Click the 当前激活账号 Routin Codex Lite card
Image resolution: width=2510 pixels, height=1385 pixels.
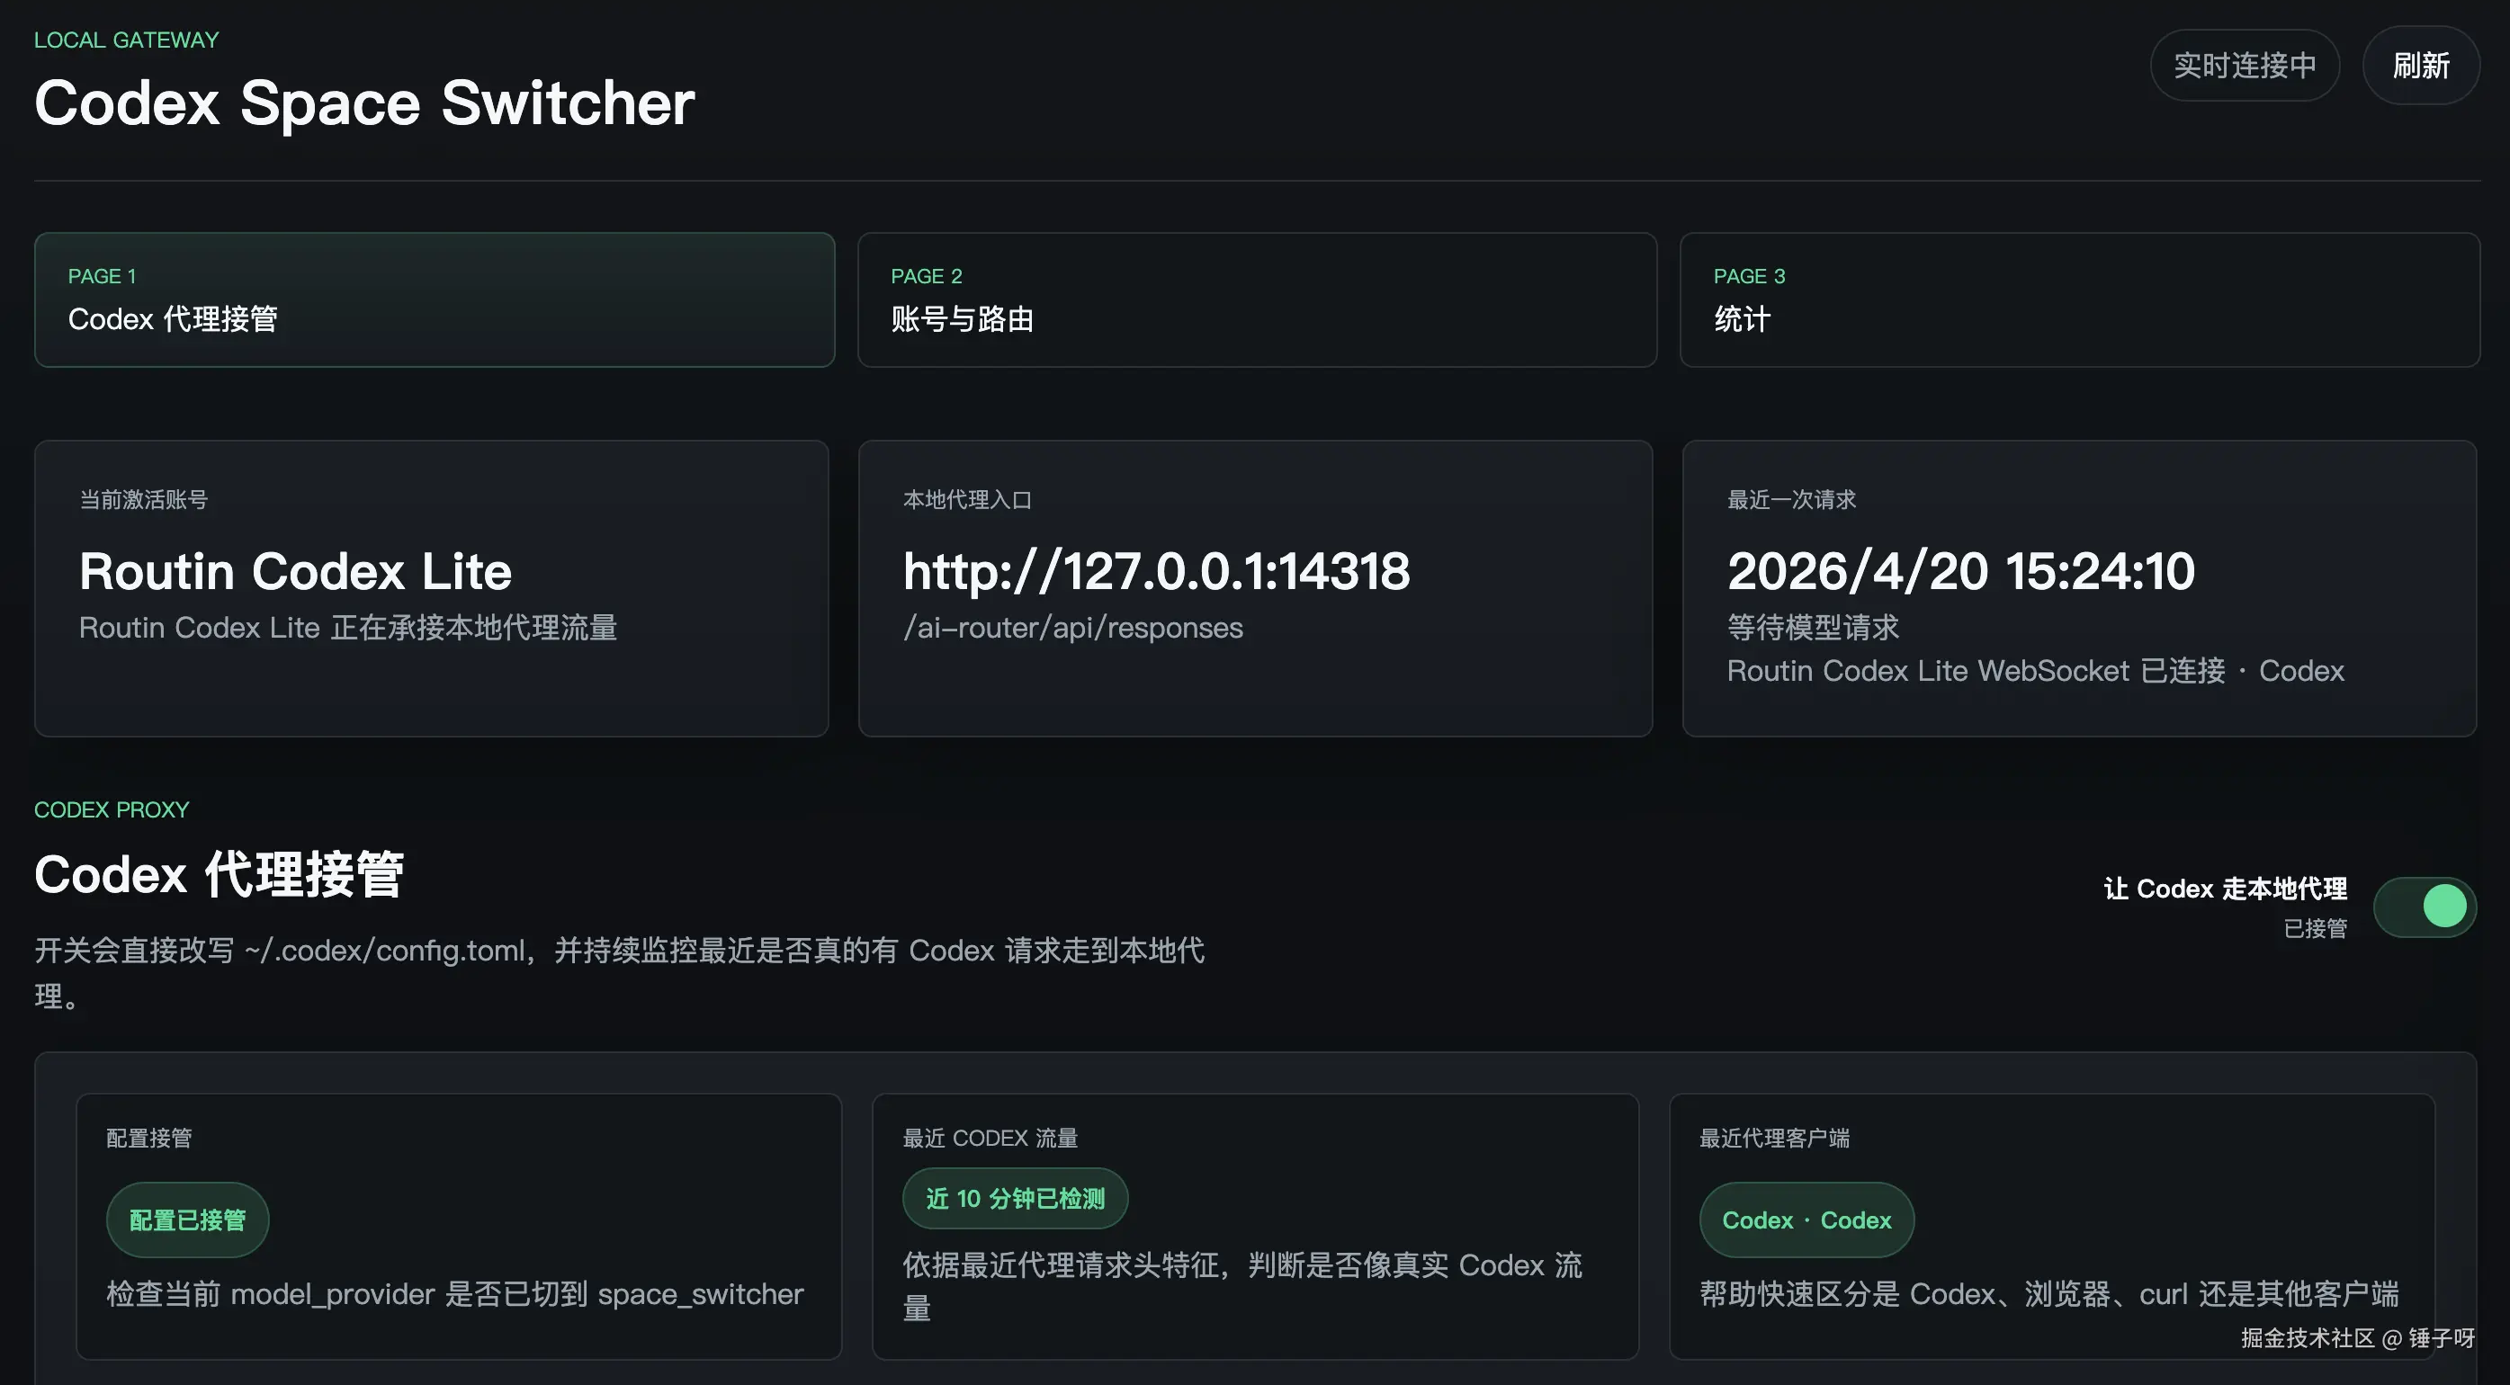click(x=431, y=587)
